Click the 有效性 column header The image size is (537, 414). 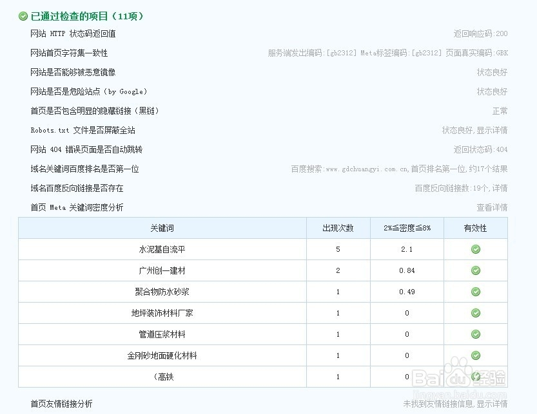[x=475, y=227]
